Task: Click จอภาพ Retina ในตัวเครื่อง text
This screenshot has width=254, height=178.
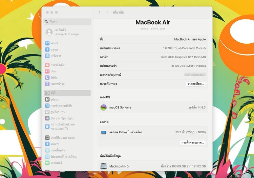Action: pyautogui.click(x=126, y=132)
